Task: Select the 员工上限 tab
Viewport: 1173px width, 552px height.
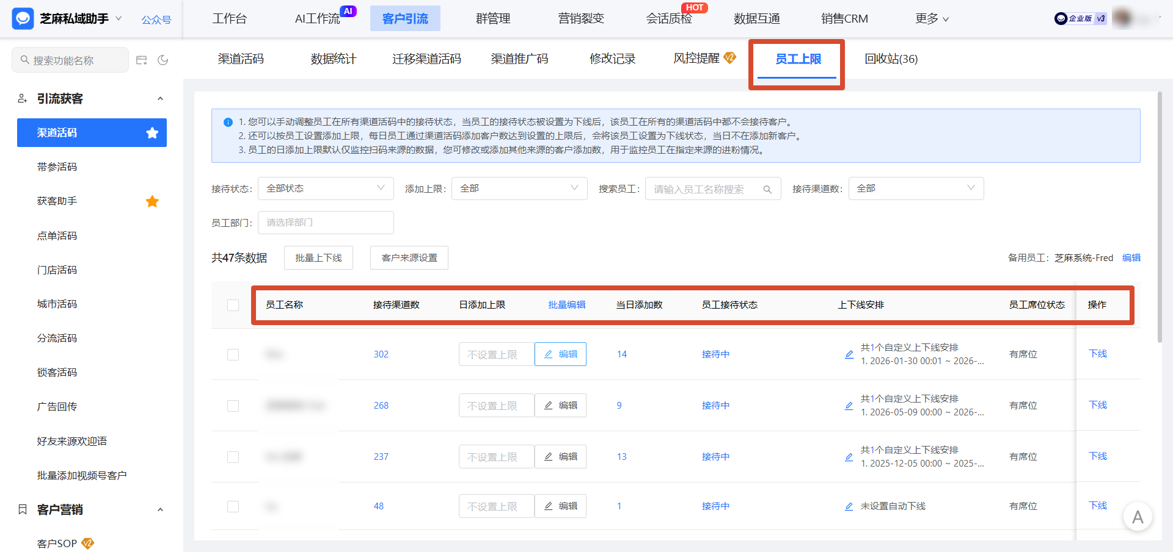Action: pyautogui.click(x=798, y=59)
